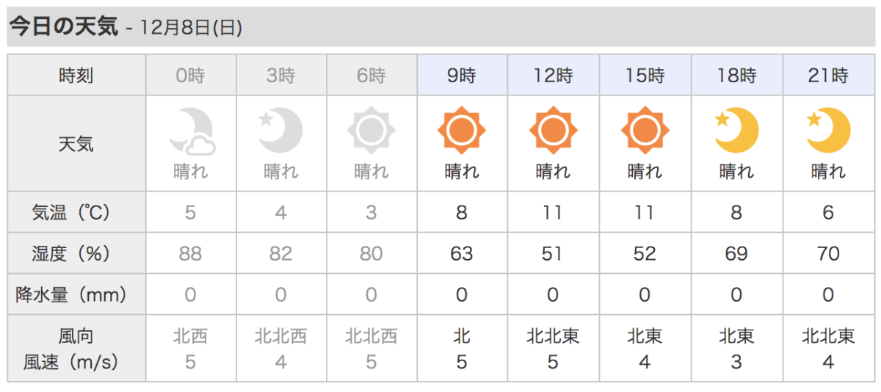Click the yellow moon icon at 18時

pyautogui.click(x=736, y=130)
